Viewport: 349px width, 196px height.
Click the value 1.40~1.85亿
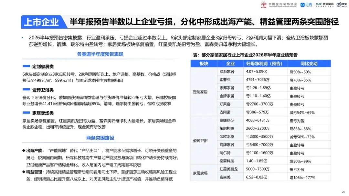(256, 161)
